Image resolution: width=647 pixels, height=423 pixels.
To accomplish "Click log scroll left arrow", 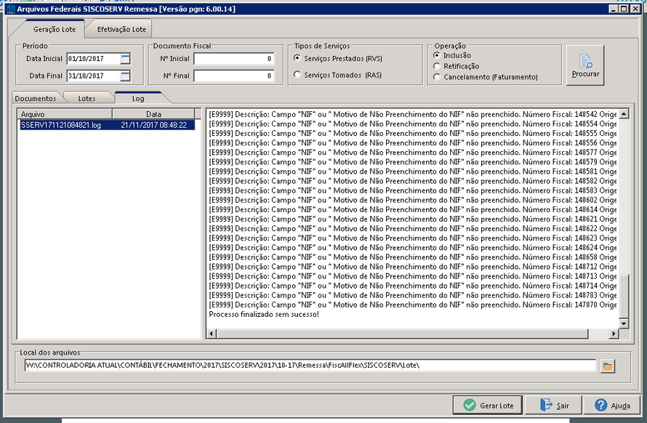I will 212,334.
